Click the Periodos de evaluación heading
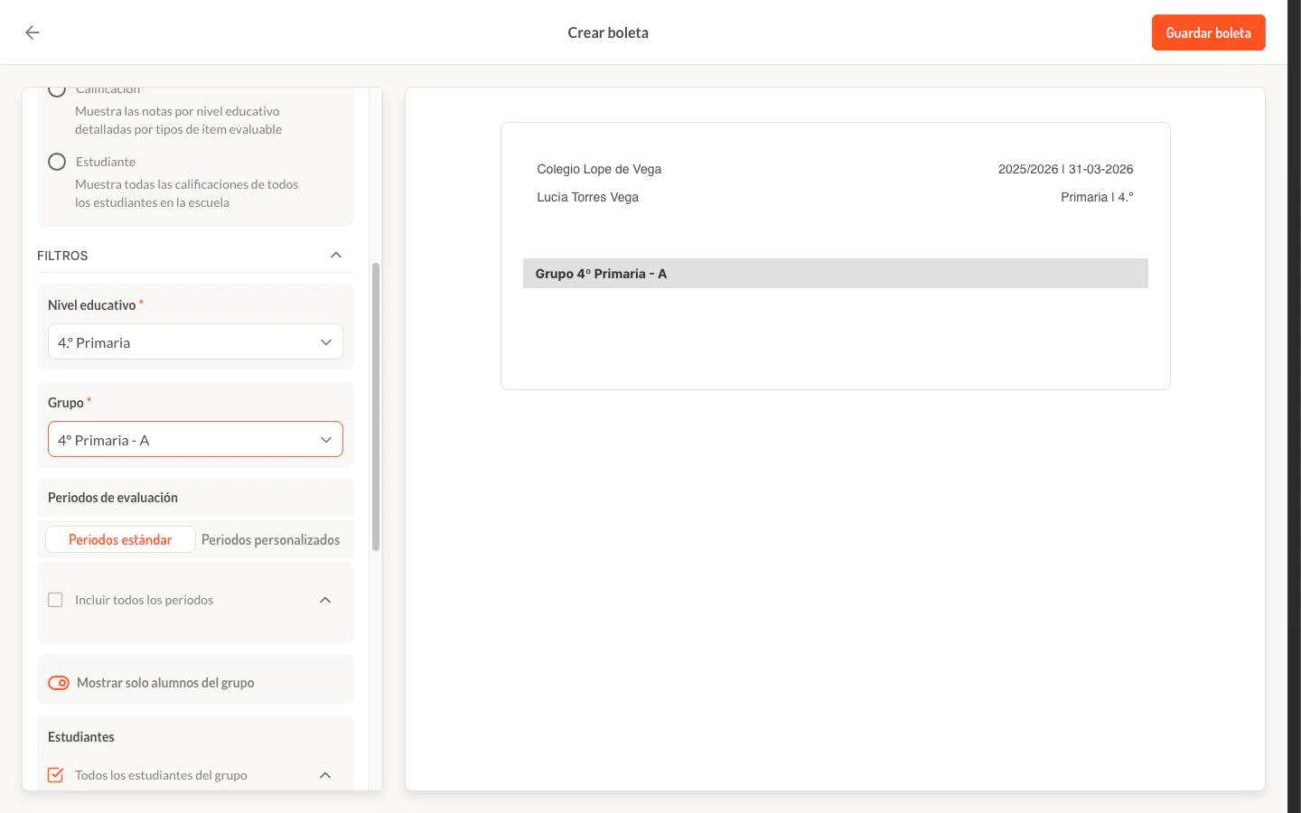1301x813 pixels. coord(113,498)
